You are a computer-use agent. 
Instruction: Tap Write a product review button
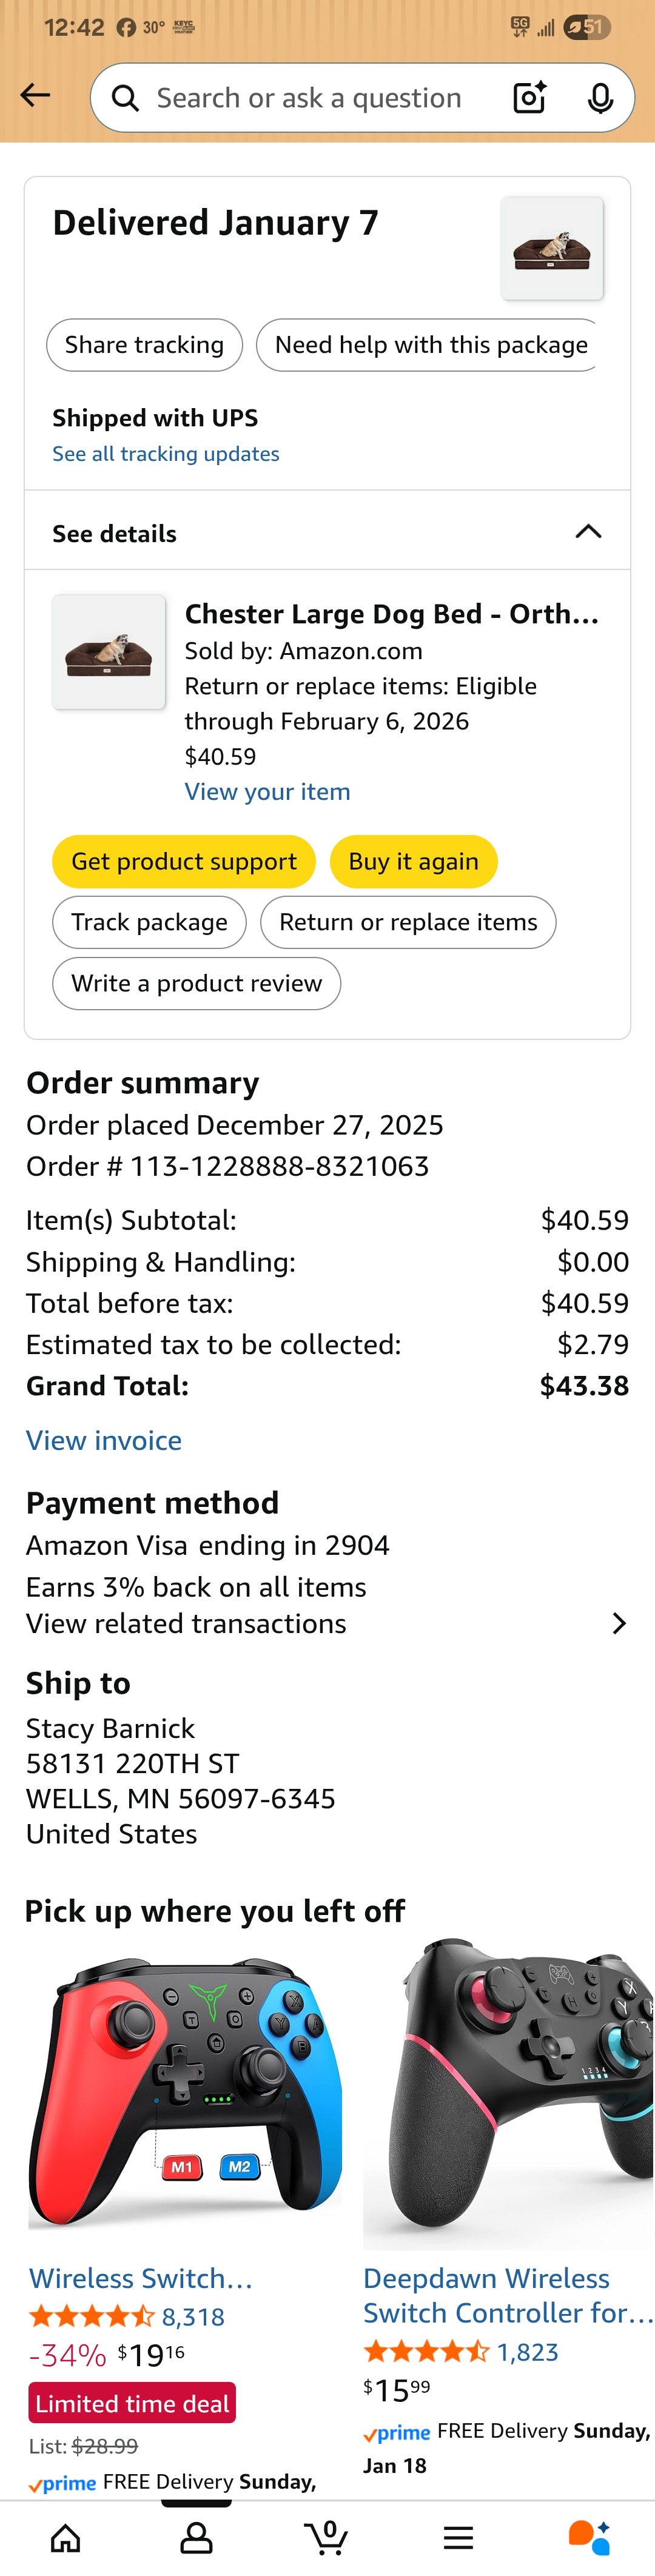coord(196,983)
